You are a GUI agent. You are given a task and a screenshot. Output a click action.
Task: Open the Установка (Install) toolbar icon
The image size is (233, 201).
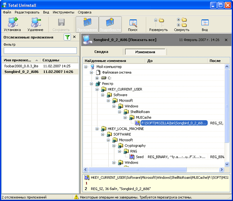tap(12, 25)
